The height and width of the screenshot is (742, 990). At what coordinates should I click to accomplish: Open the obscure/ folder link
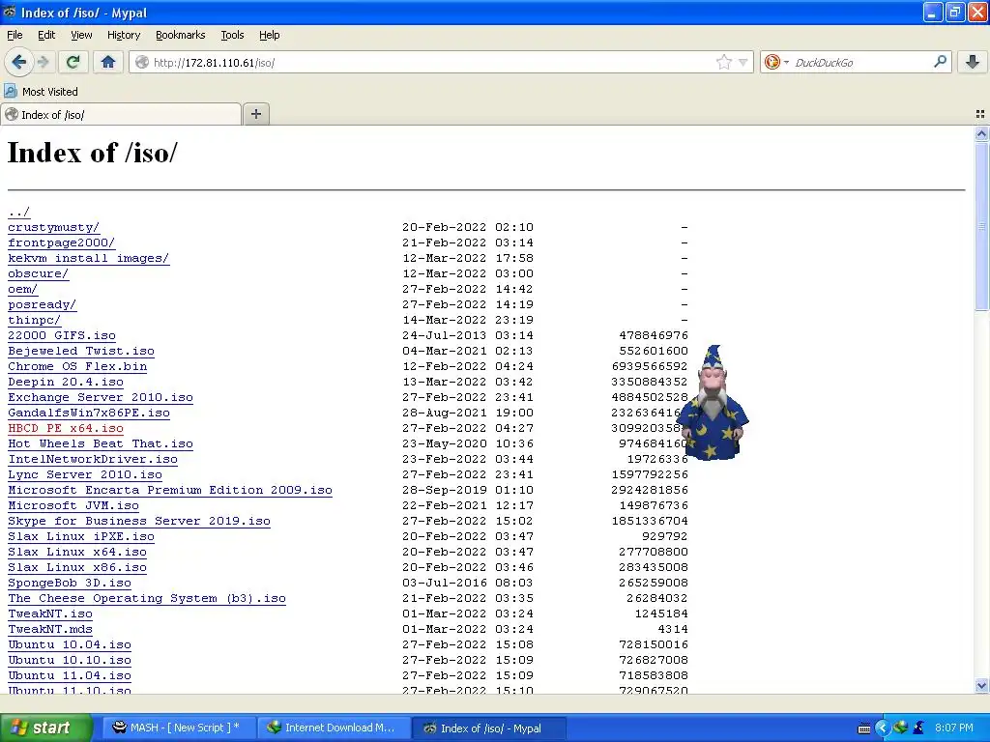coord(38,273)
